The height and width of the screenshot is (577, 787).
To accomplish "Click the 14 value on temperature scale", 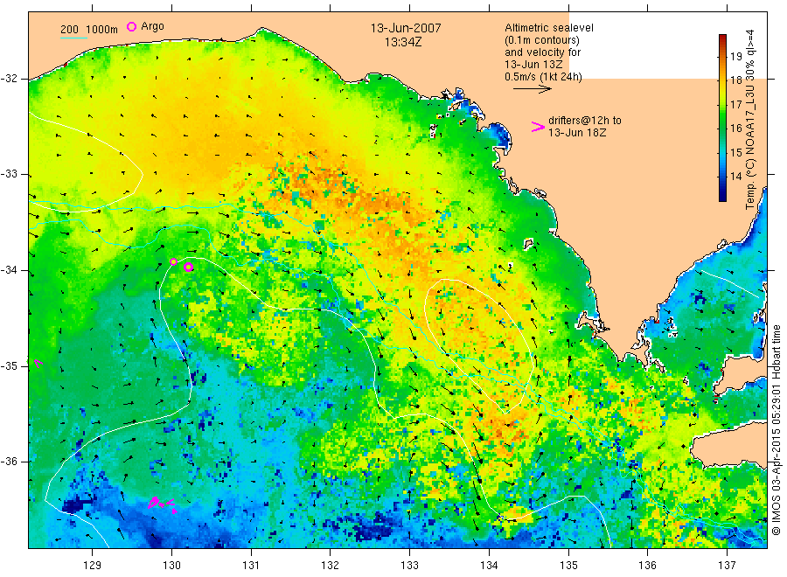I will tap(735, 176).
